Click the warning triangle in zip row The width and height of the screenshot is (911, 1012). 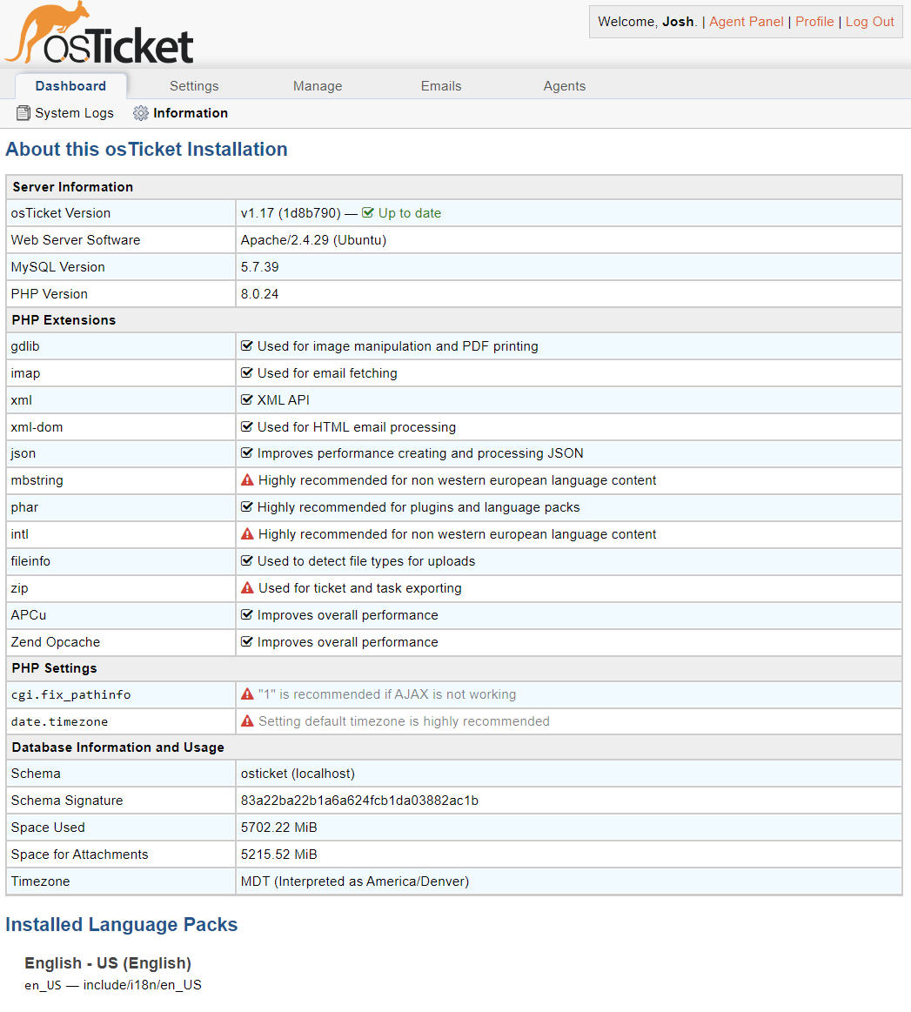click(x=247, y=588)
